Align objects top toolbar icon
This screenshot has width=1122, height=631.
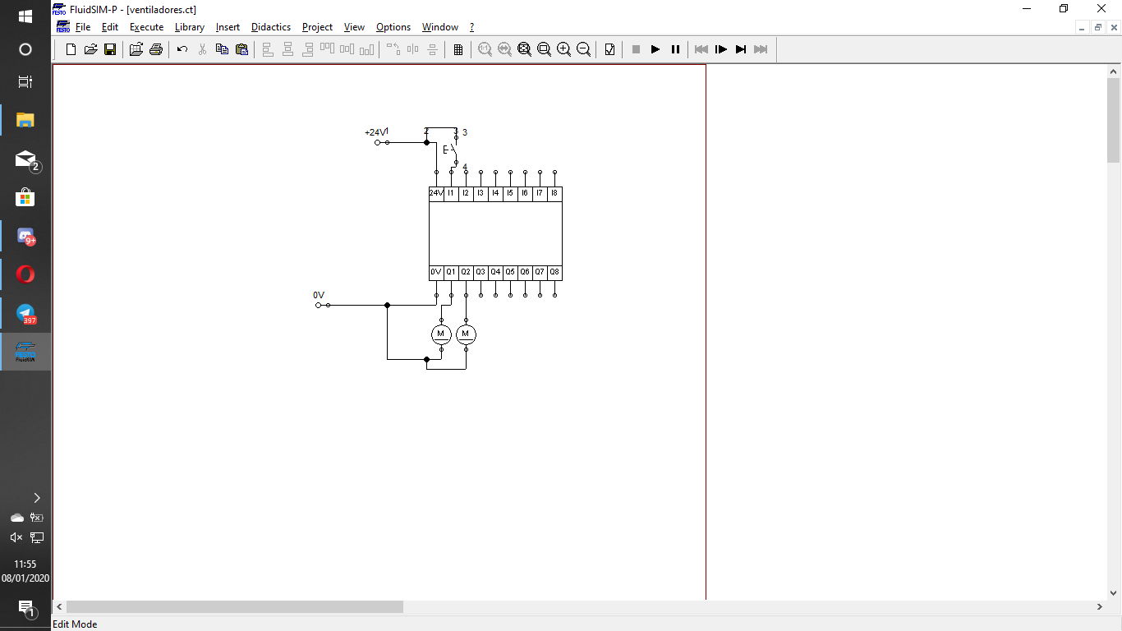(x=327, y=49)
